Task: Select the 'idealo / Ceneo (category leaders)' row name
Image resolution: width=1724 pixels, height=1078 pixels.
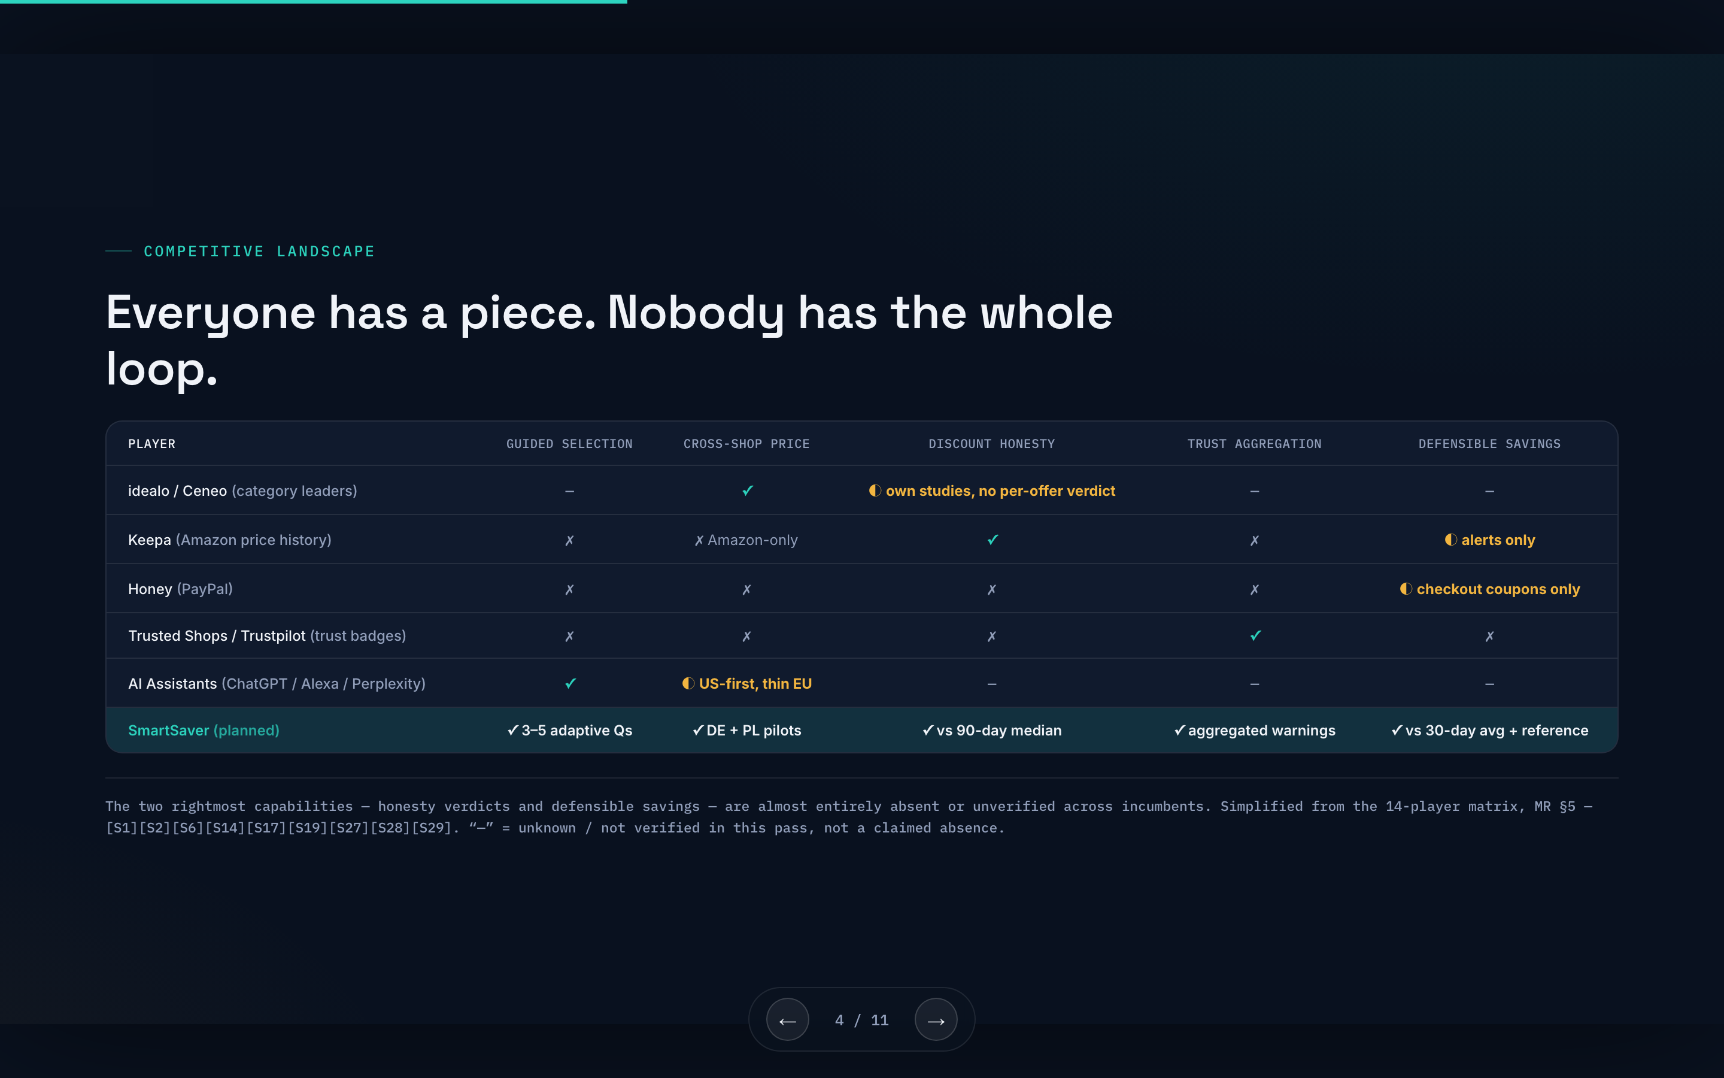Action: coord(243,490)
